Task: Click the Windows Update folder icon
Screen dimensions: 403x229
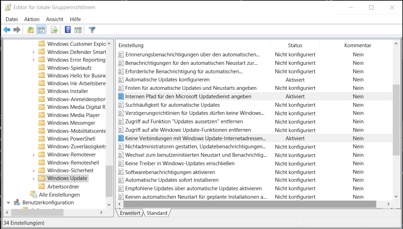Action: pos(42,178)
